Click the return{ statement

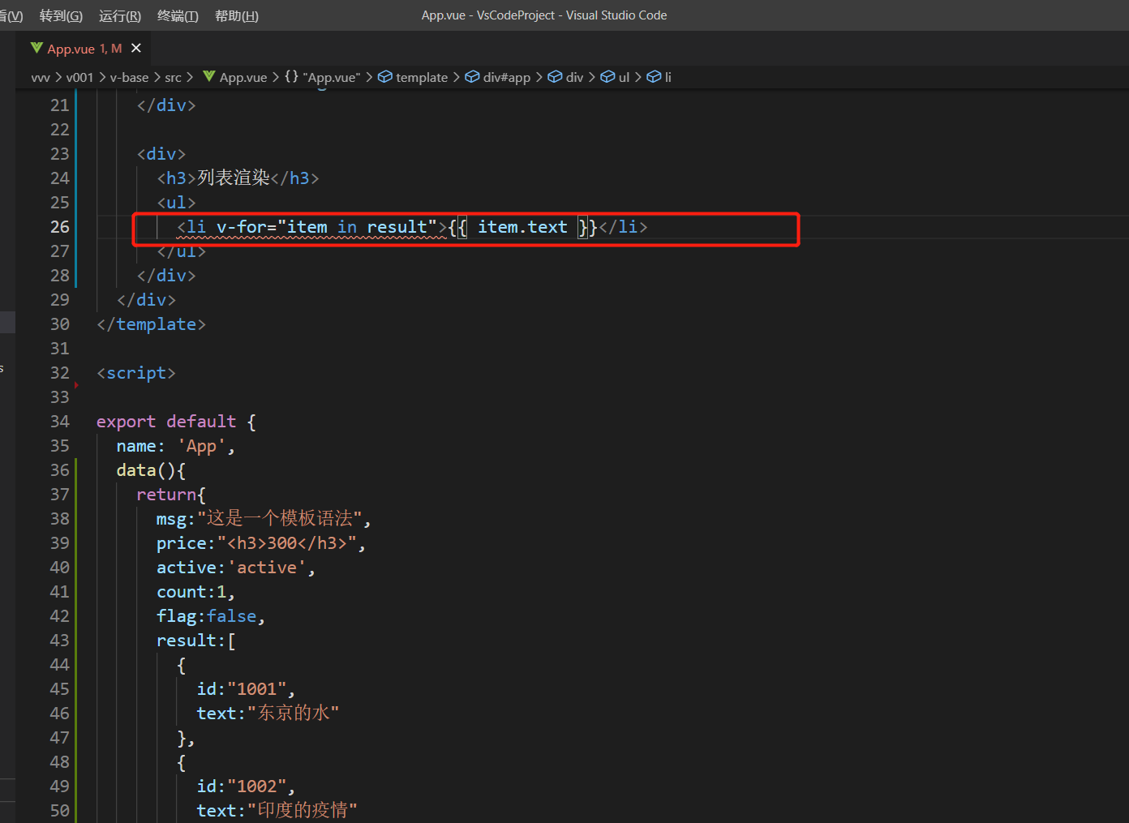(x=171, y=495)
